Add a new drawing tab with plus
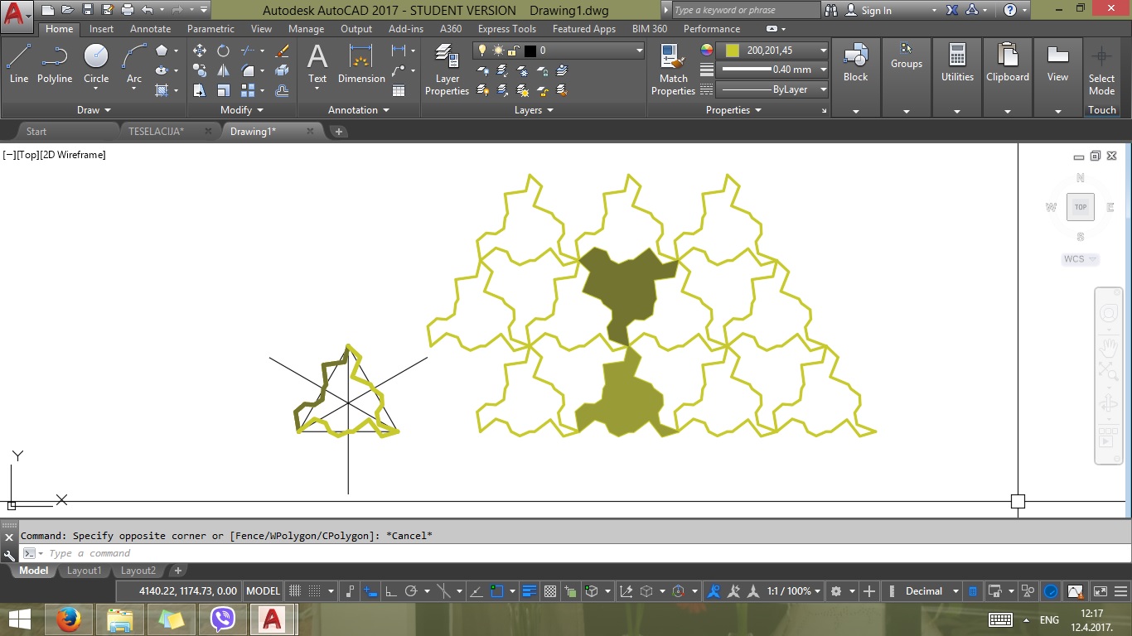This screenshot has height=636, width=1132. point(339,131)
